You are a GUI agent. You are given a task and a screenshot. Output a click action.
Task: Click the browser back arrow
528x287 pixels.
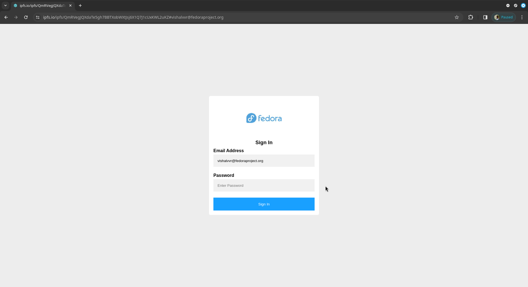[6, 17]
